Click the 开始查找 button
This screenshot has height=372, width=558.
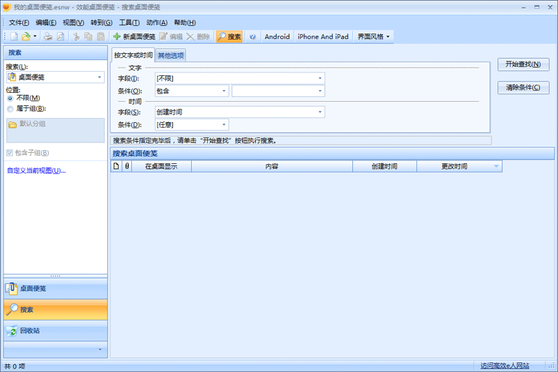523,65
